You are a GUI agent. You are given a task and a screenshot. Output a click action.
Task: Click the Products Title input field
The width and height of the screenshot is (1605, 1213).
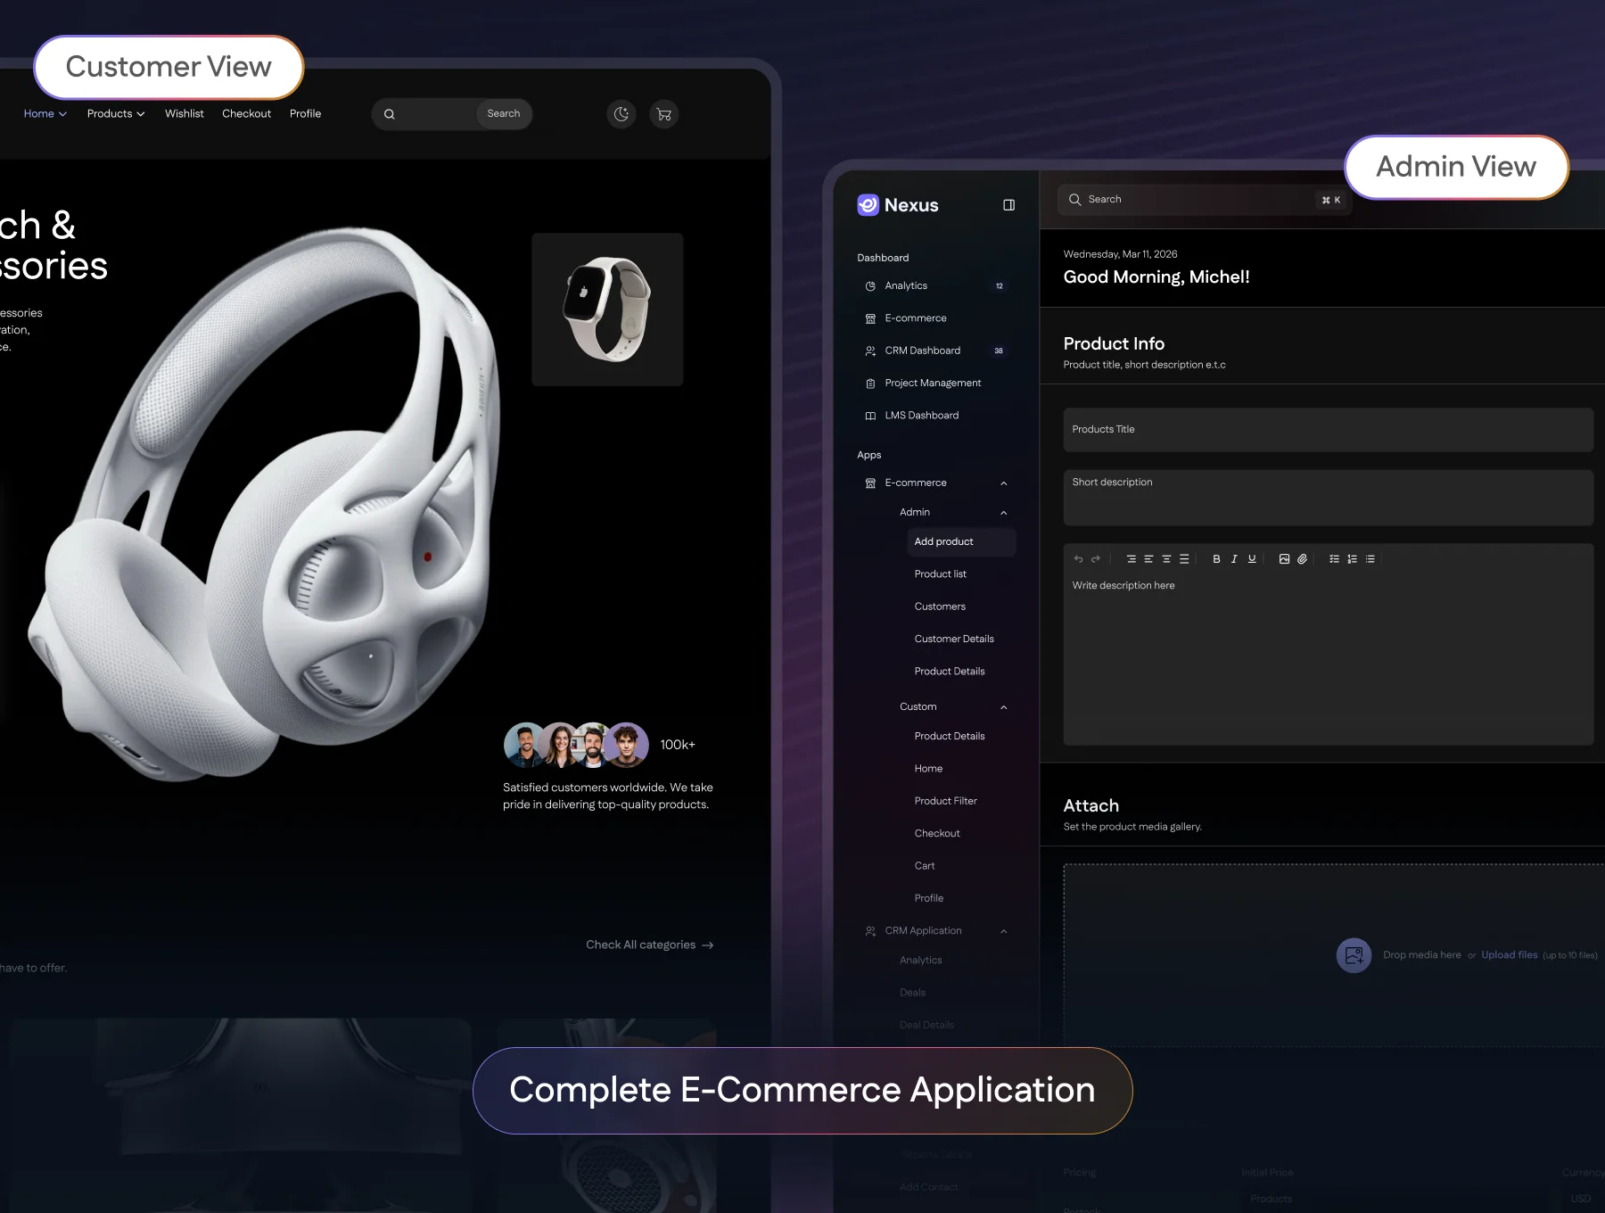click(1329, 430)
